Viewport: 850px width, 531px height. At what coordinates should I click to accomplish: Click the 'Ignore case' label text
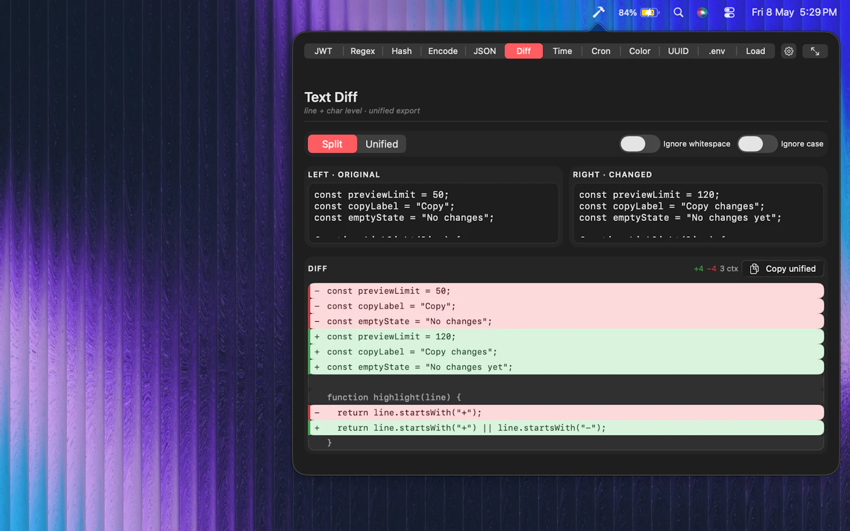pos(802,144)
